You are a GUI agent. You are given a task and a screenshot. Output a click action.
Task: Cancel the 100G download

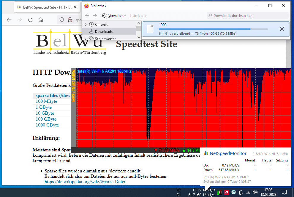[282, 29]
